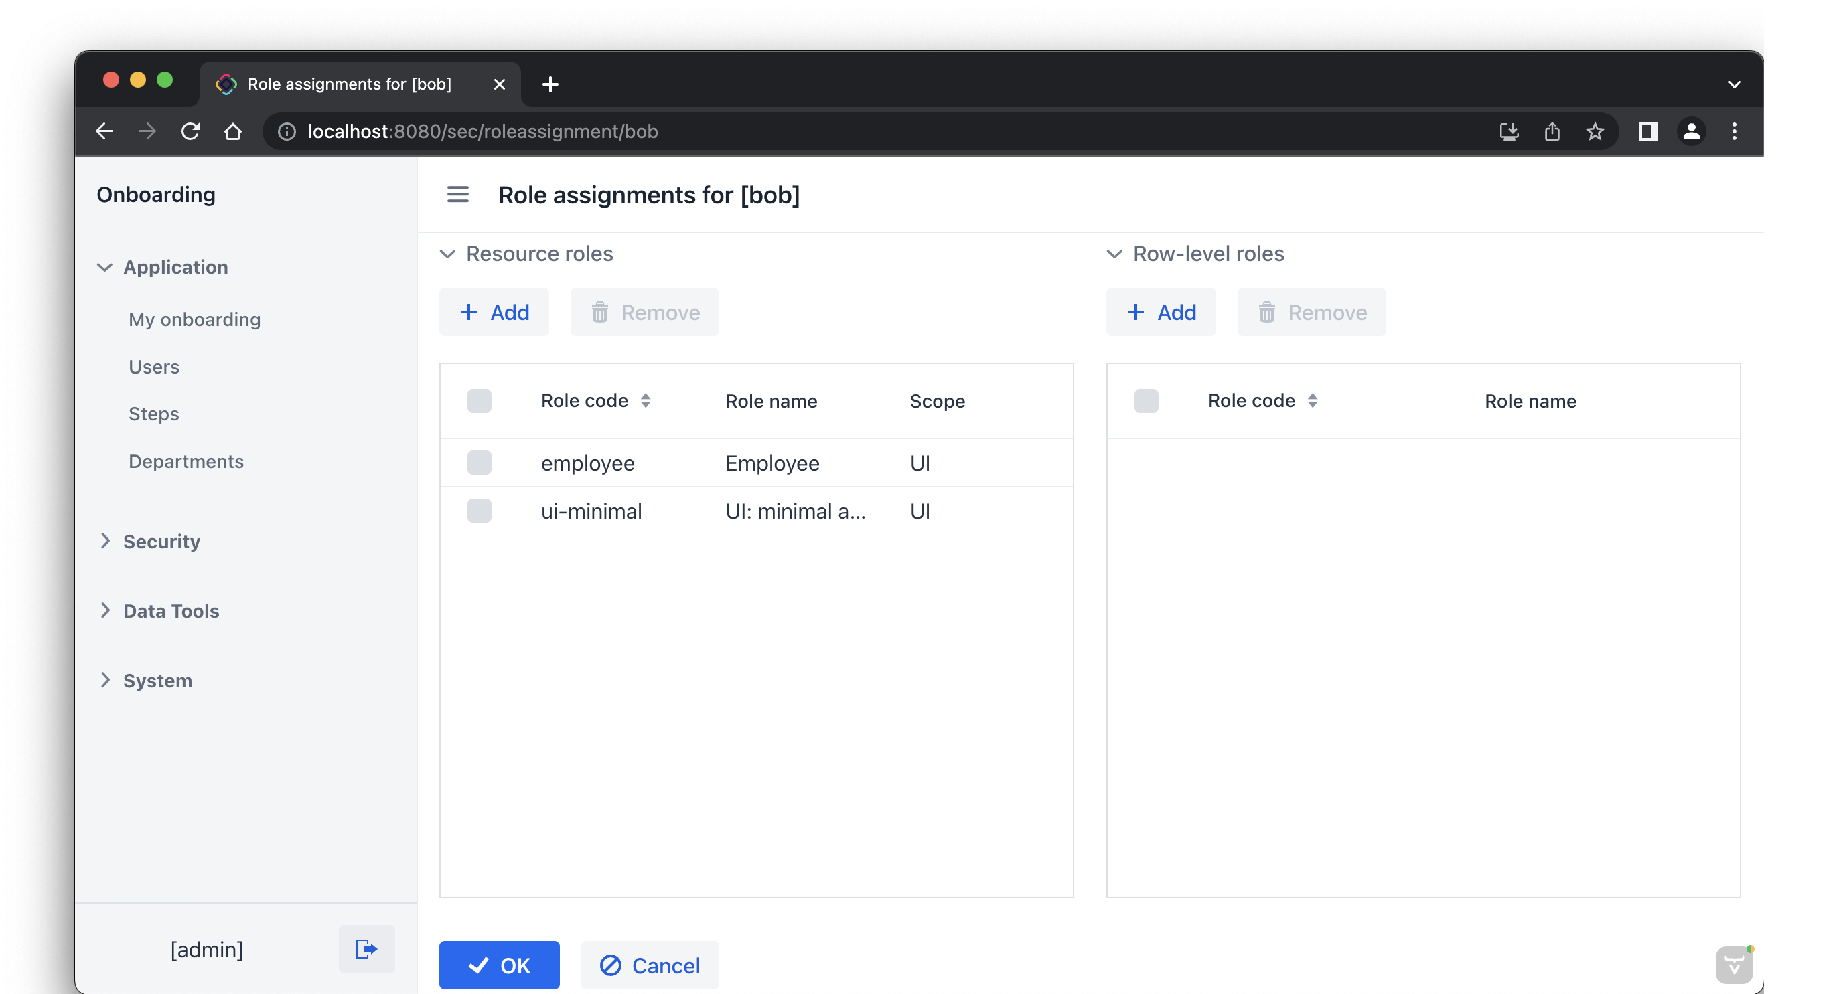The image size is (1839, 994).
Task: Click the Add button in Resource roles
Action: [x=494, y=312]
